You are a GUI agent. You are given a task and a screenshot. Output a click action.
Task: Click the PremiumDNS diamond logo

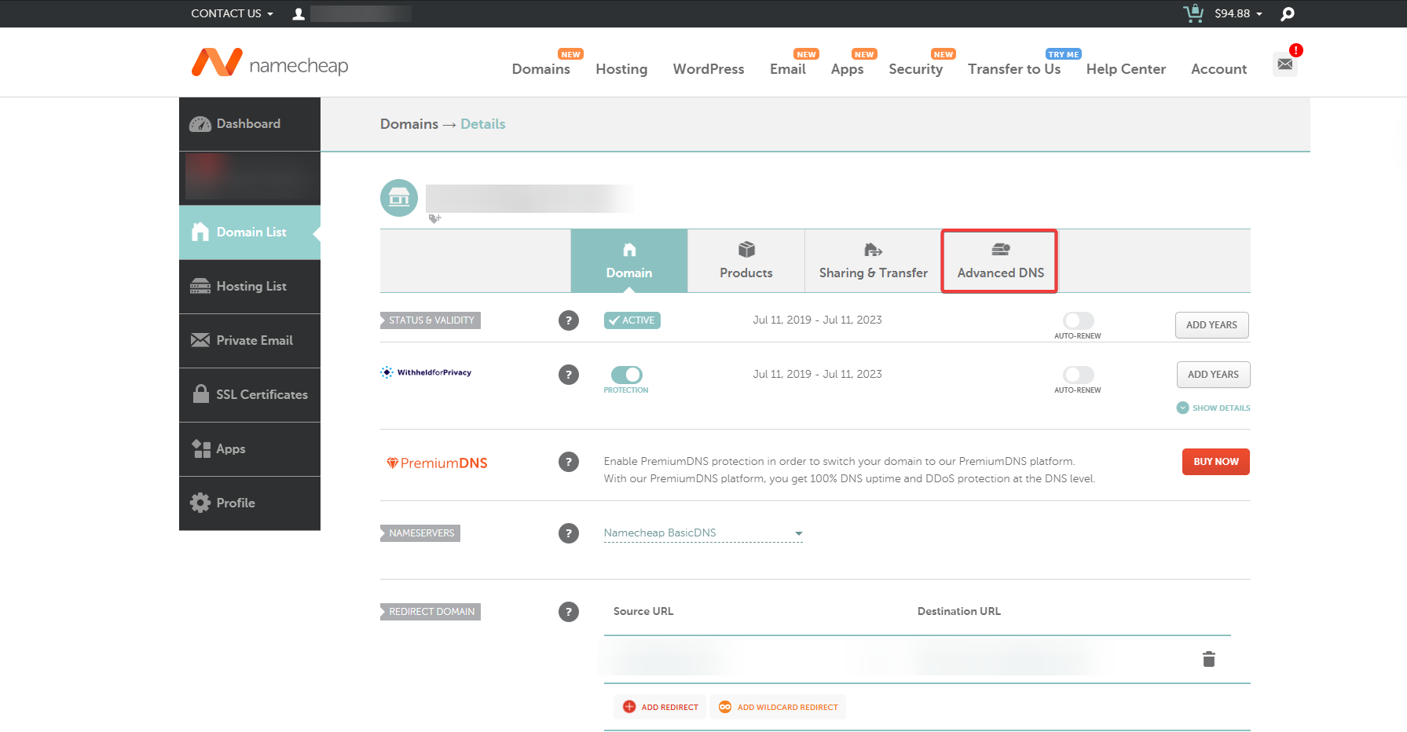point(437,463)
